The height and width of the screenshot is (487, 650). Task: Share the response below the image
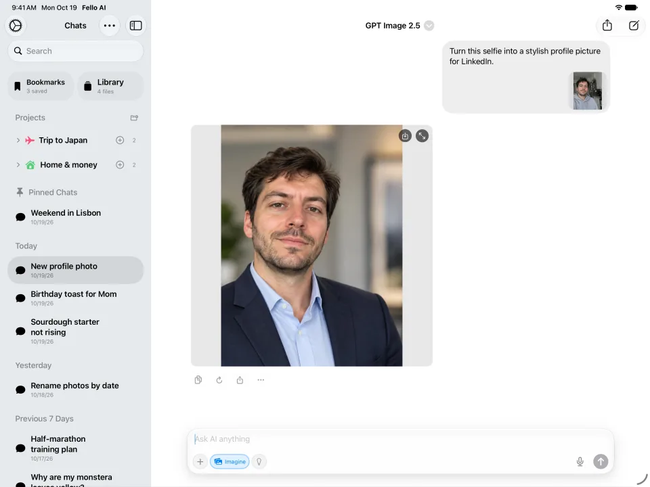click(240, 379)
